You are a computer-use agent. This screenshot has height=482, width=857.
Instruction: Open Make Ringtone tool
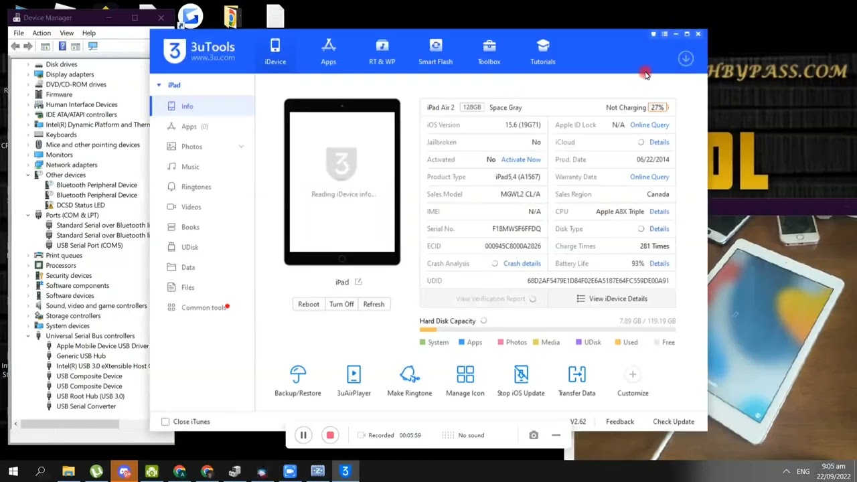[x=410, y=381]
